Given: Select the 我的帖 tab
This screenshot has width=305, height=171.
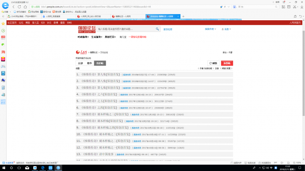Looking at the screenshot, I should [100, 63].
